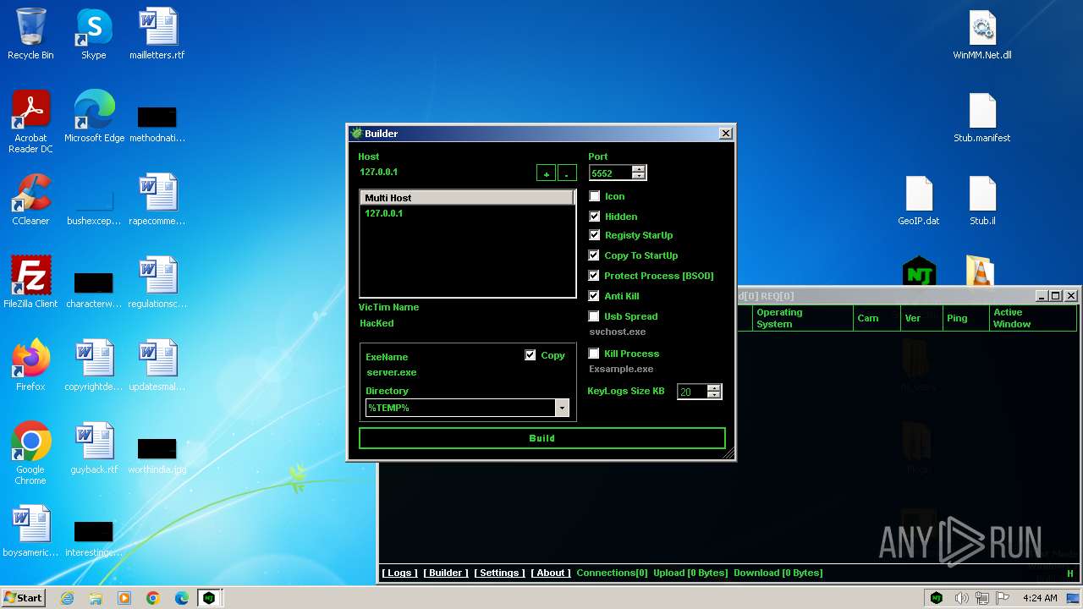Open the media player taskbar icon
The image size is (1083, 609).
tap(124, 598)
